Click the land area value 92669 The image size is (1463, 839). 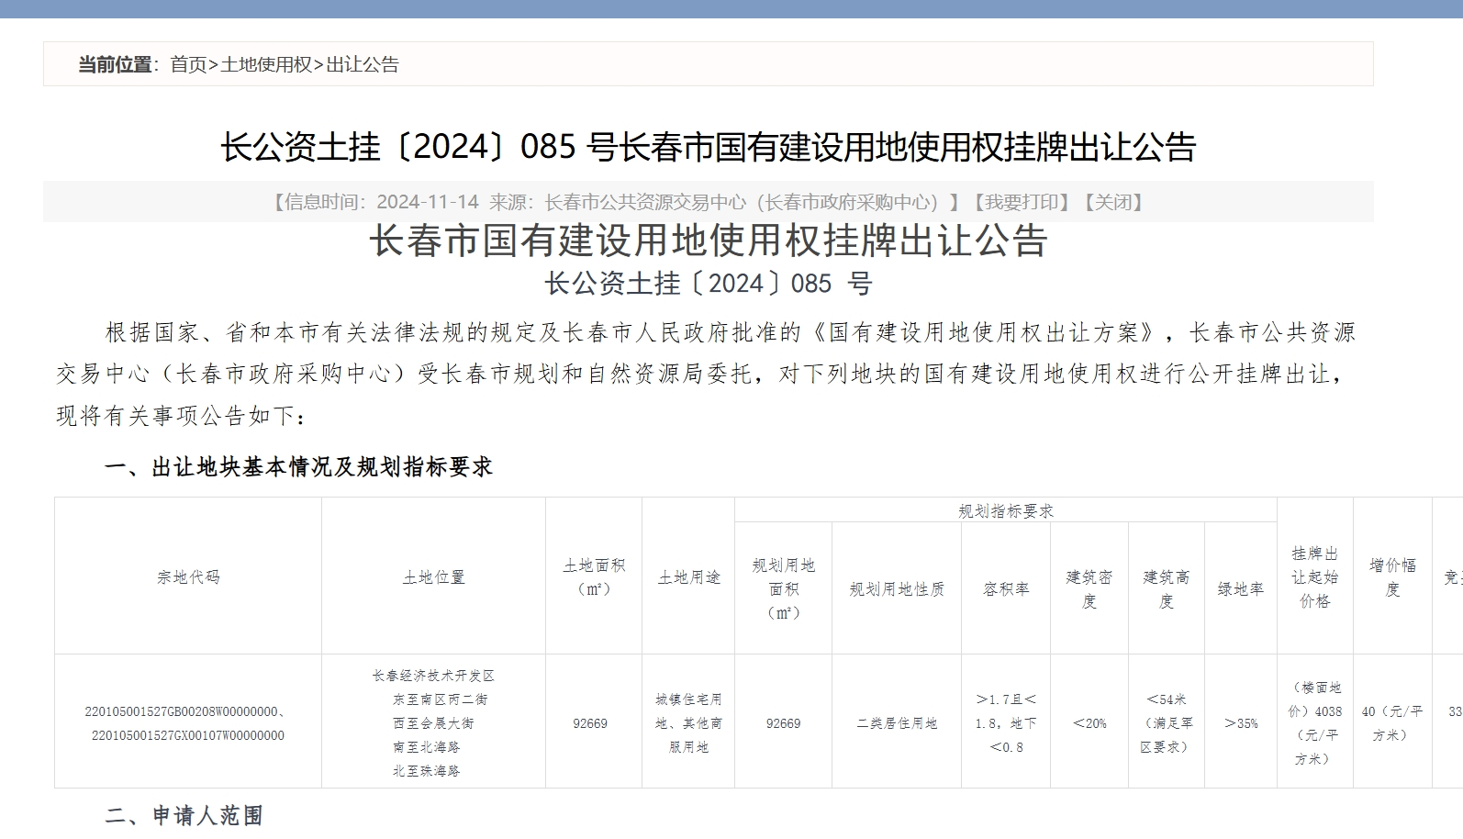590,723
